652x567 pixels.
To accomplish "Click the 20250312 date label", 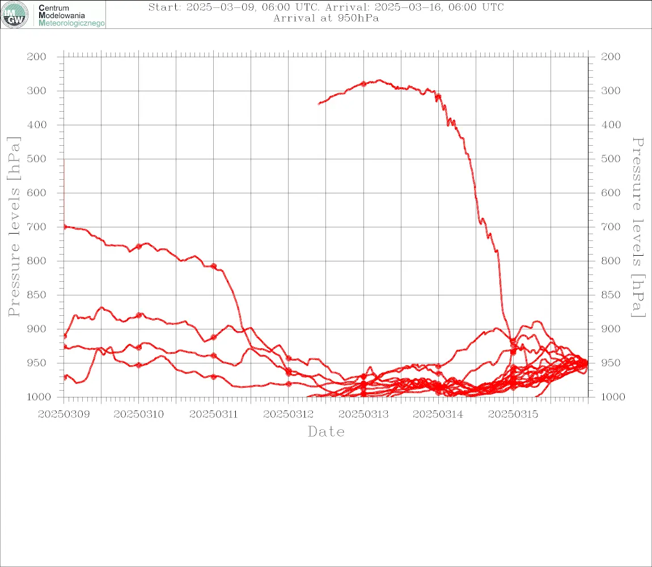I will click(x=288, y=414).
